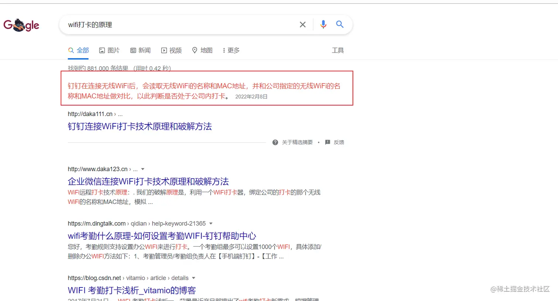Click the http://www.daka123.cn URL breadcrumb
The width and height of the screenshot is (558, 301).
click(103, 169)
